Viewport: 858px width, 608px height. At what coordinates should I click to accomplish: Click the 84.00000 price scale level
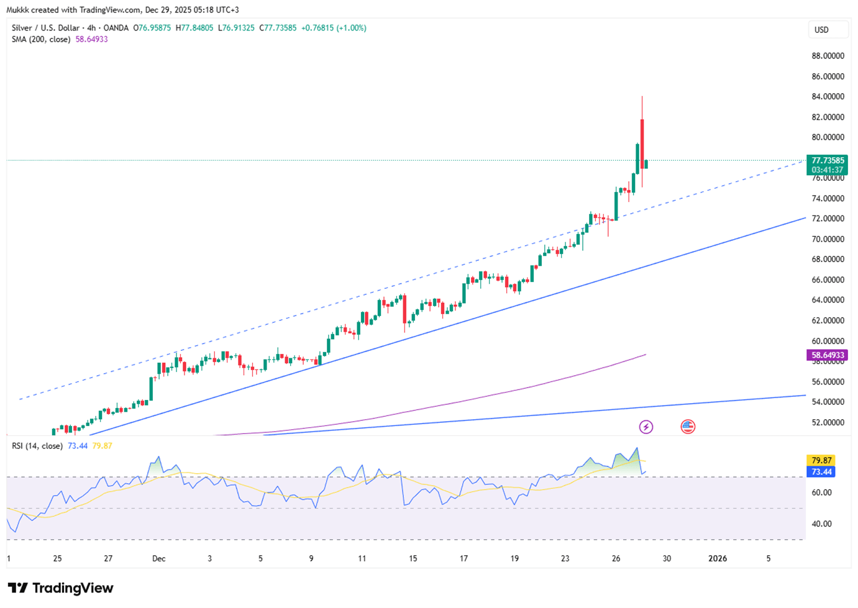coord(828,97)
